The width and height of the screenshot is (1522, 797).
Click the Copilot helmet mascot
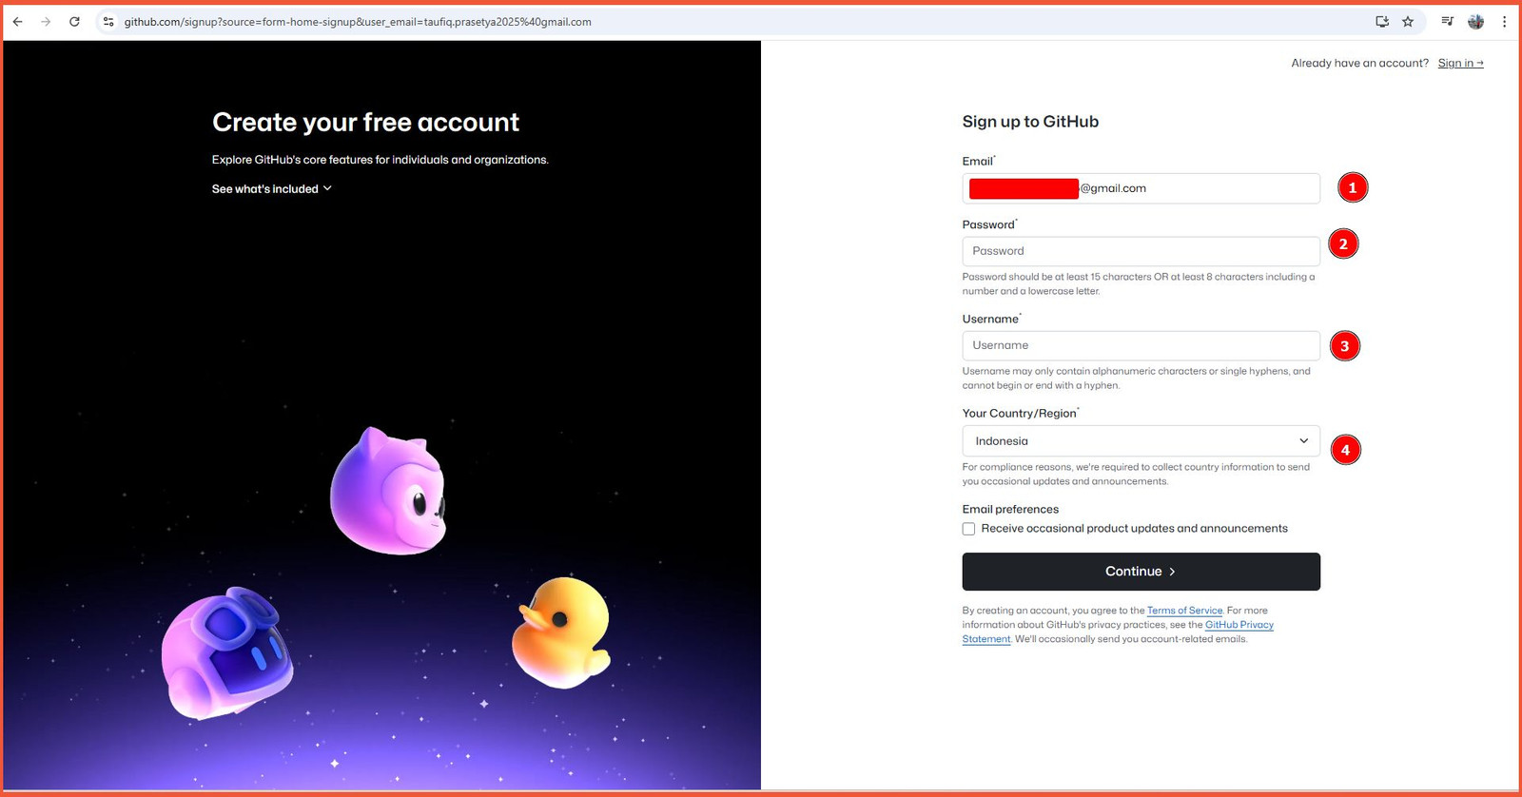[x=226, y=654]
